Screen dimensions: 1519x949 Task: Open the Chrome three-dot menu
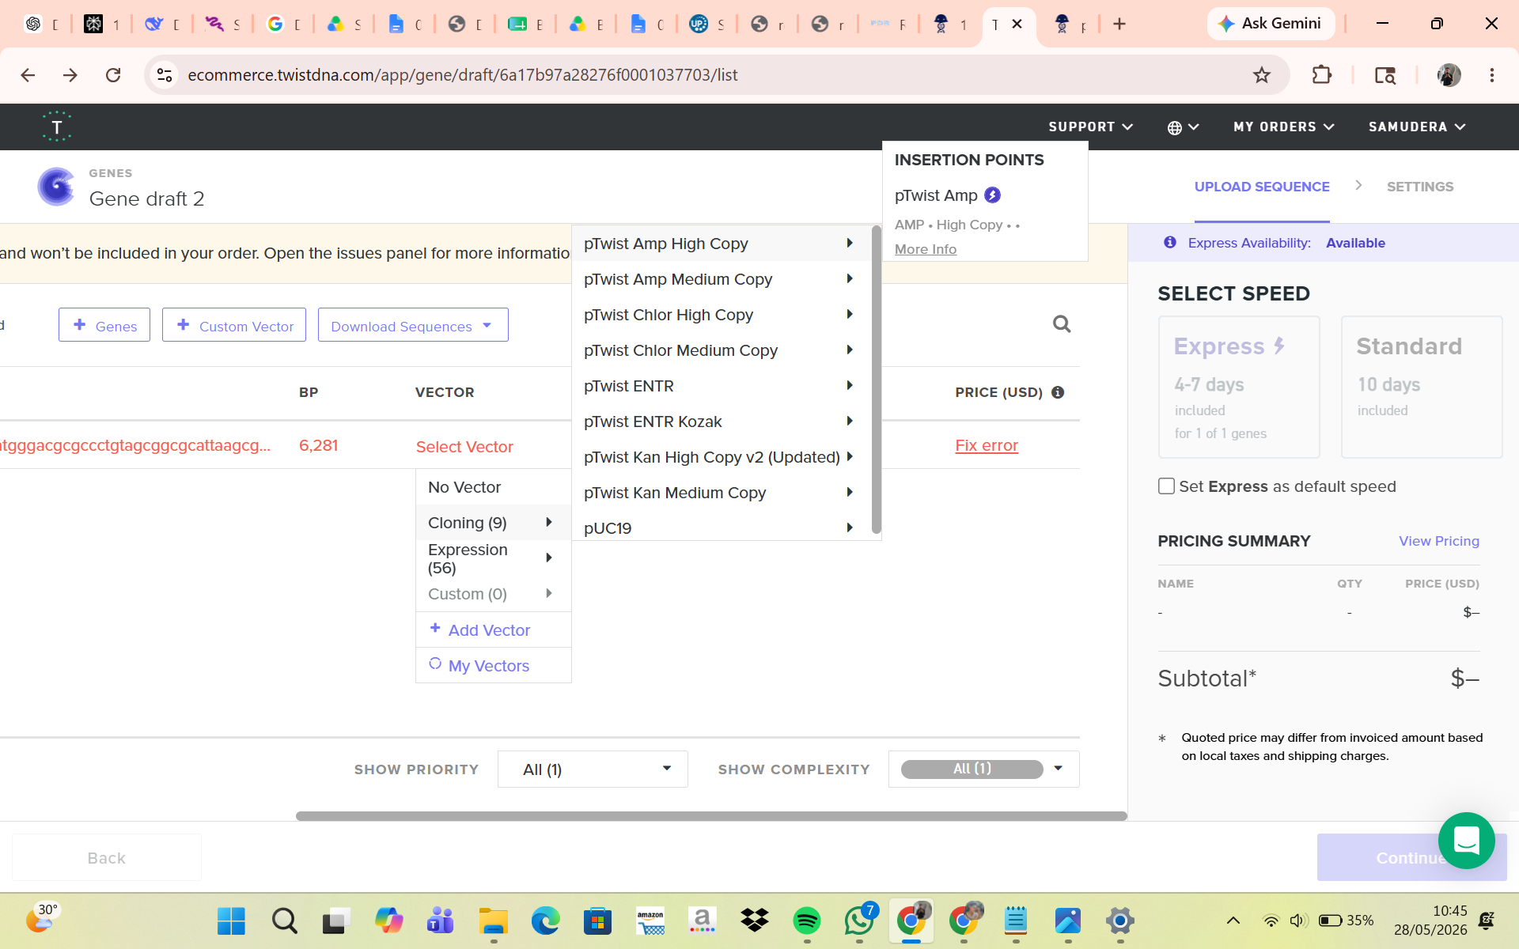coord(1491,75)
